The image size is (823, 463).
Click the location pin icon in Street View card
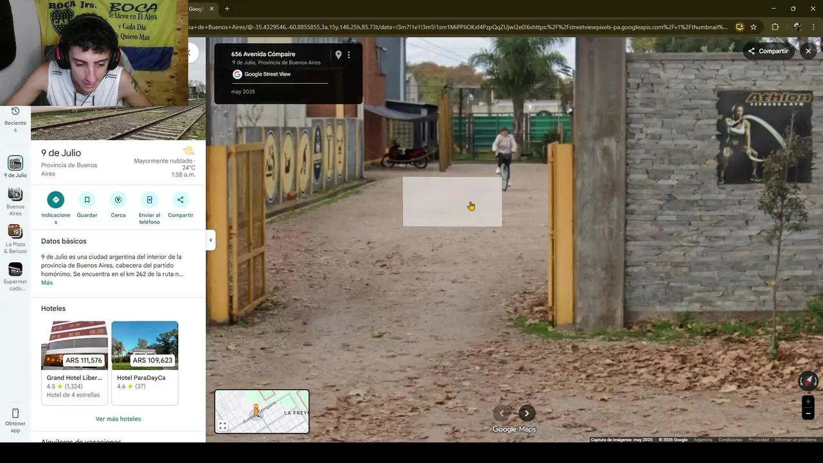(338, 55)
